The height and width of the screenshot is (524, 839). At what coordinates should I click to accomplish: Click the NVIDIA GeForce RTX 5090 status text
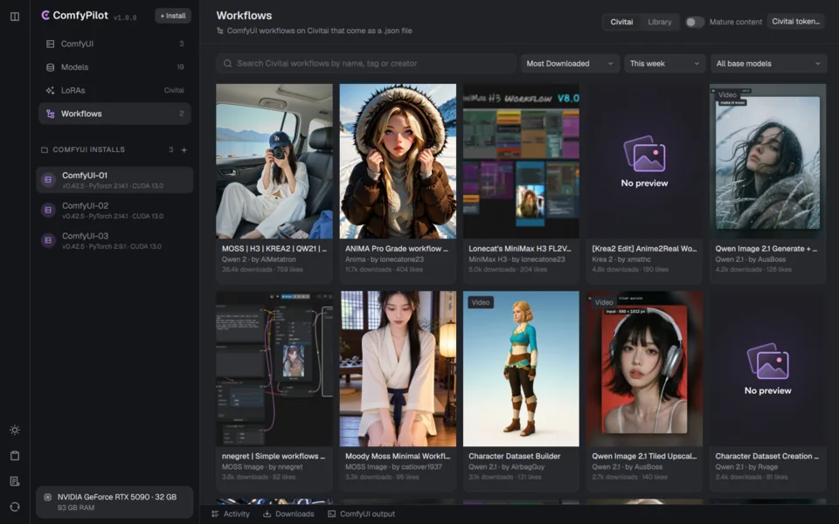coord(116,497)
